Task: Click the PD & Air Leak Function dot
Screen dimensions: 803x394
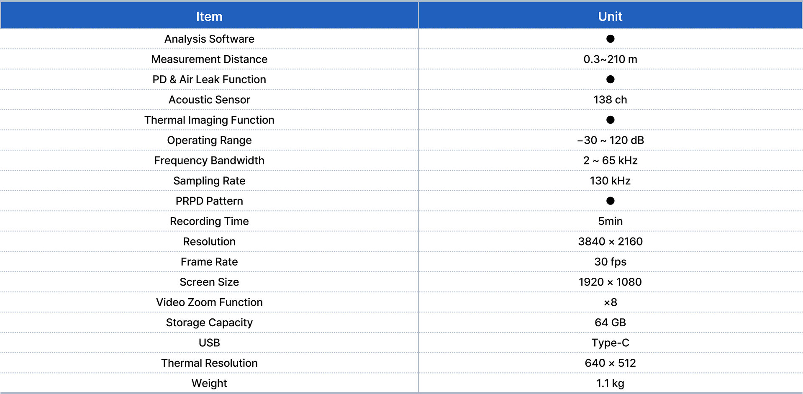Action: 610,79
